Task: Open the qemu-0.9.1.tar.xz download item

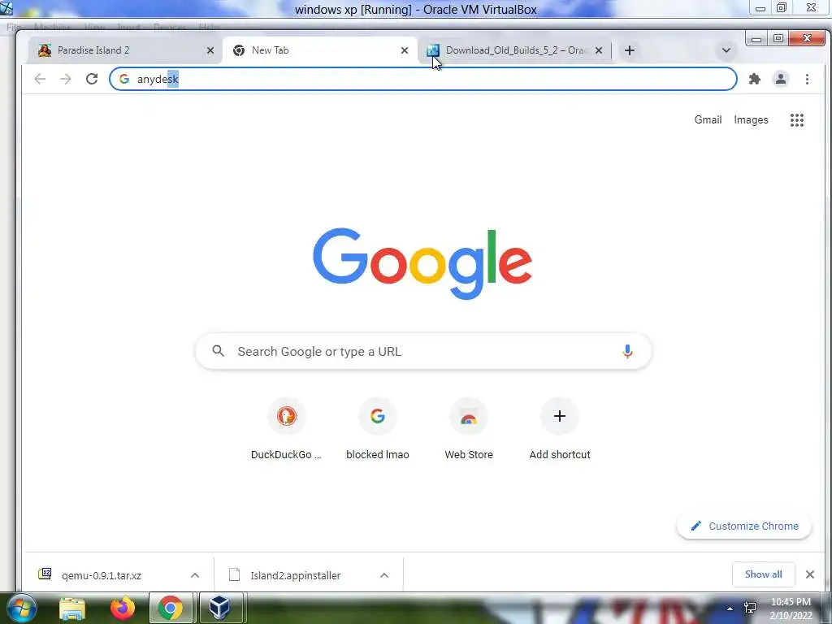Action: (x=101, y=575)
